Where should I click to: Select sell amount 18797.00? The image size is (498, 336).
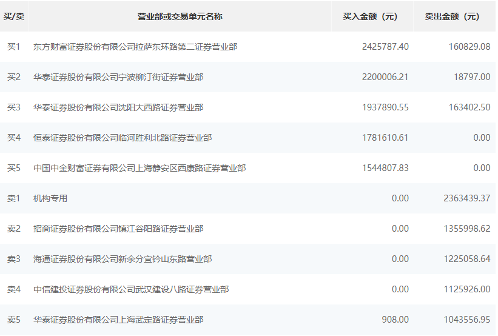472,77
